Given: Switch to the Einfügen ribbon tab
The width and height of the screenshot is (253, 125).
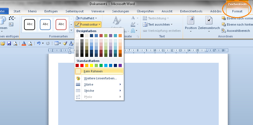Looking at the screenshot, I should [x=51, y=11].
